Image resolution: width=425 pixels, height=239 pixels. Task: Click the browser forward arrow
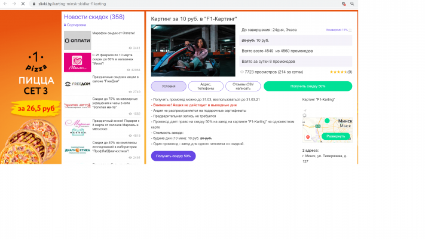pos(13,4)
